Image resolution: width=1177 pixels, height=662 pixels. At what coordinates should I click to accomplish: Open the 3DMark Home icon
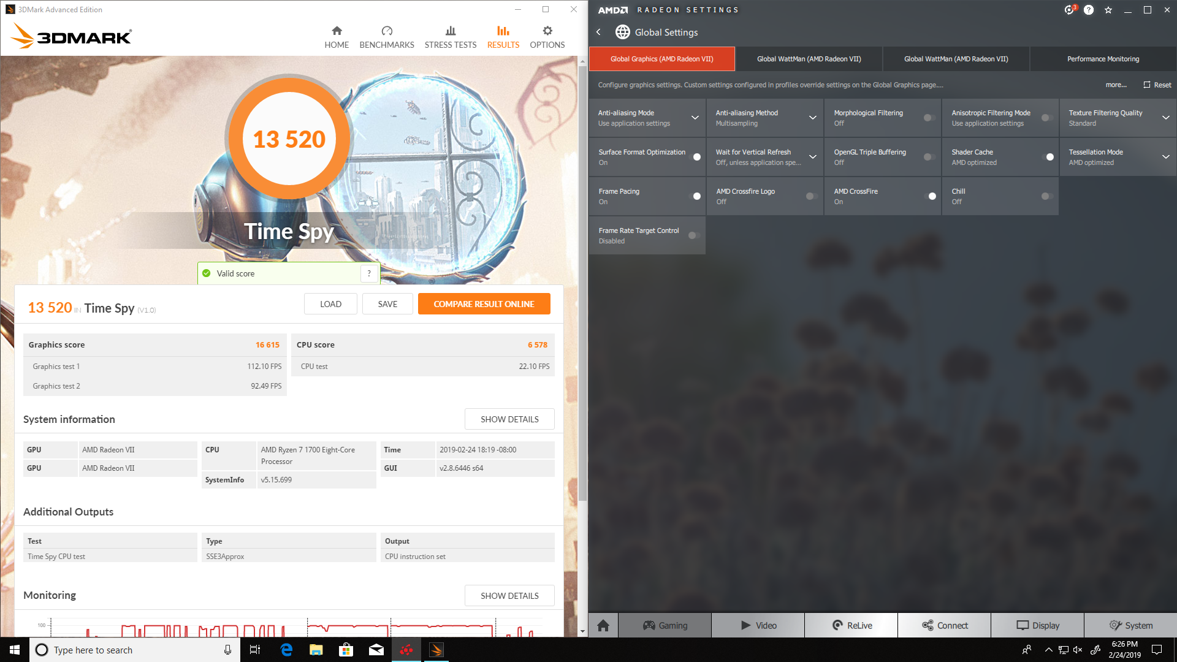(337, 31)
